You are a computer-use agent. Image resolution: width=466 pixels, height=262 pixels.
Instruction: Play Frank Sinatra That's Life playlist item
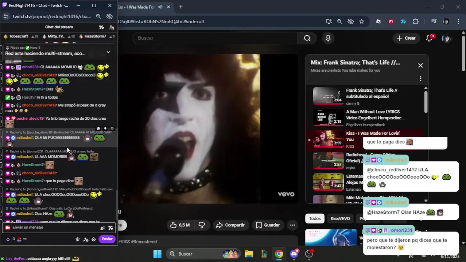pyautogui.click(x=365, y=96)
